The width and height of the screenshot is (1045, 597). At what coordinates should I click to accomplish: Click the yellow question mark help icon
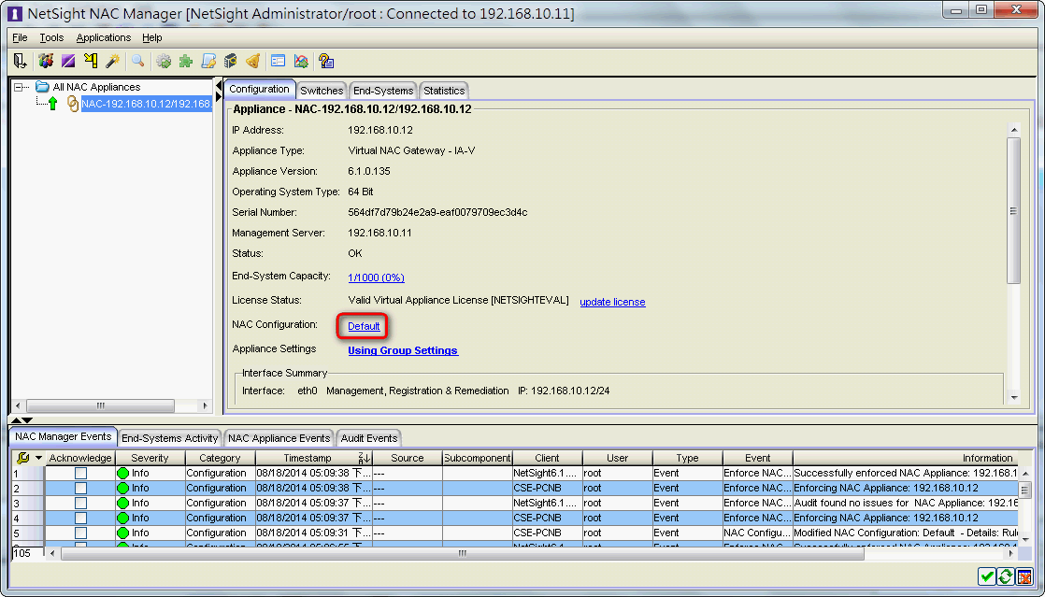pos(326,62)
